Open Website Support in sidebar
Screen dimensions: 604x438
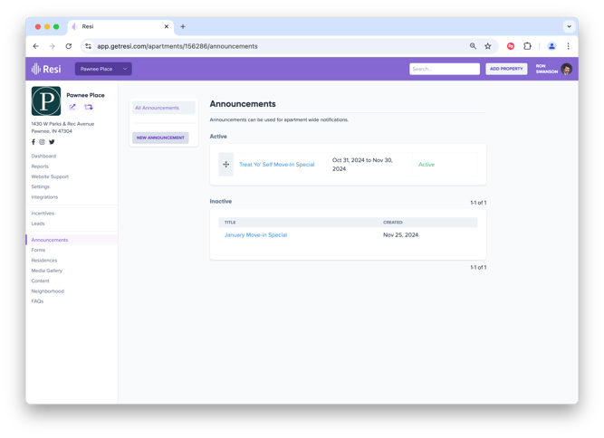(50, 176)
